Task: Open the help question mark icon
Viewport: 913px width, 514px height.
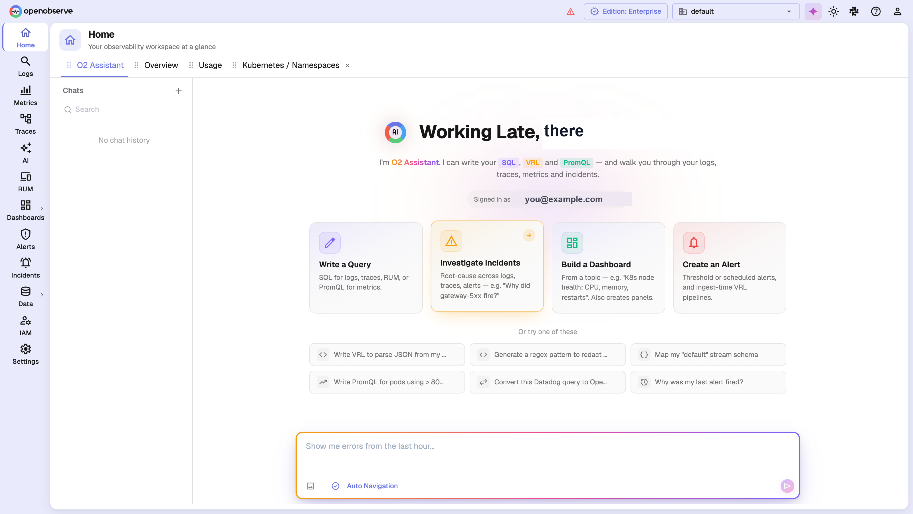Action: tap(875, 11)
